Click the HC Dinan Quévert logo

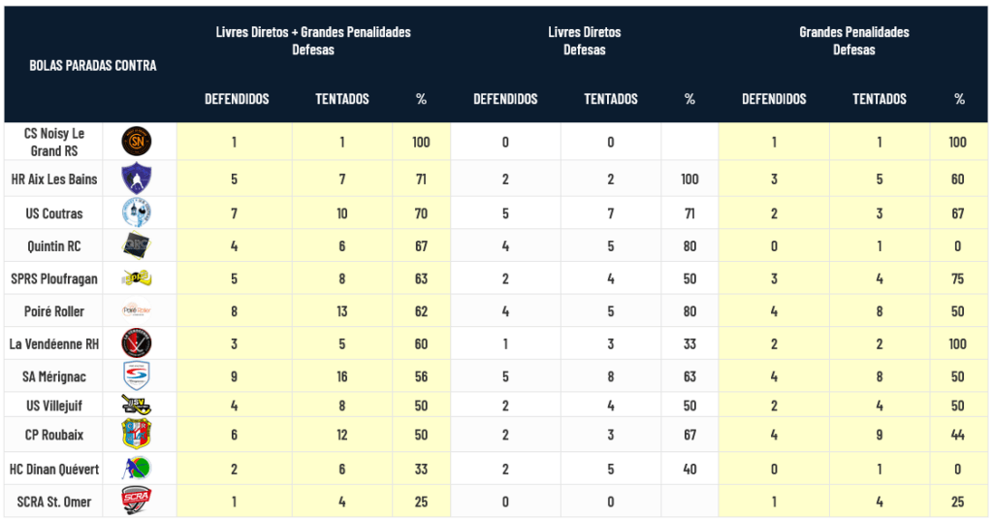pyautogui.click(x=136, y=470)
